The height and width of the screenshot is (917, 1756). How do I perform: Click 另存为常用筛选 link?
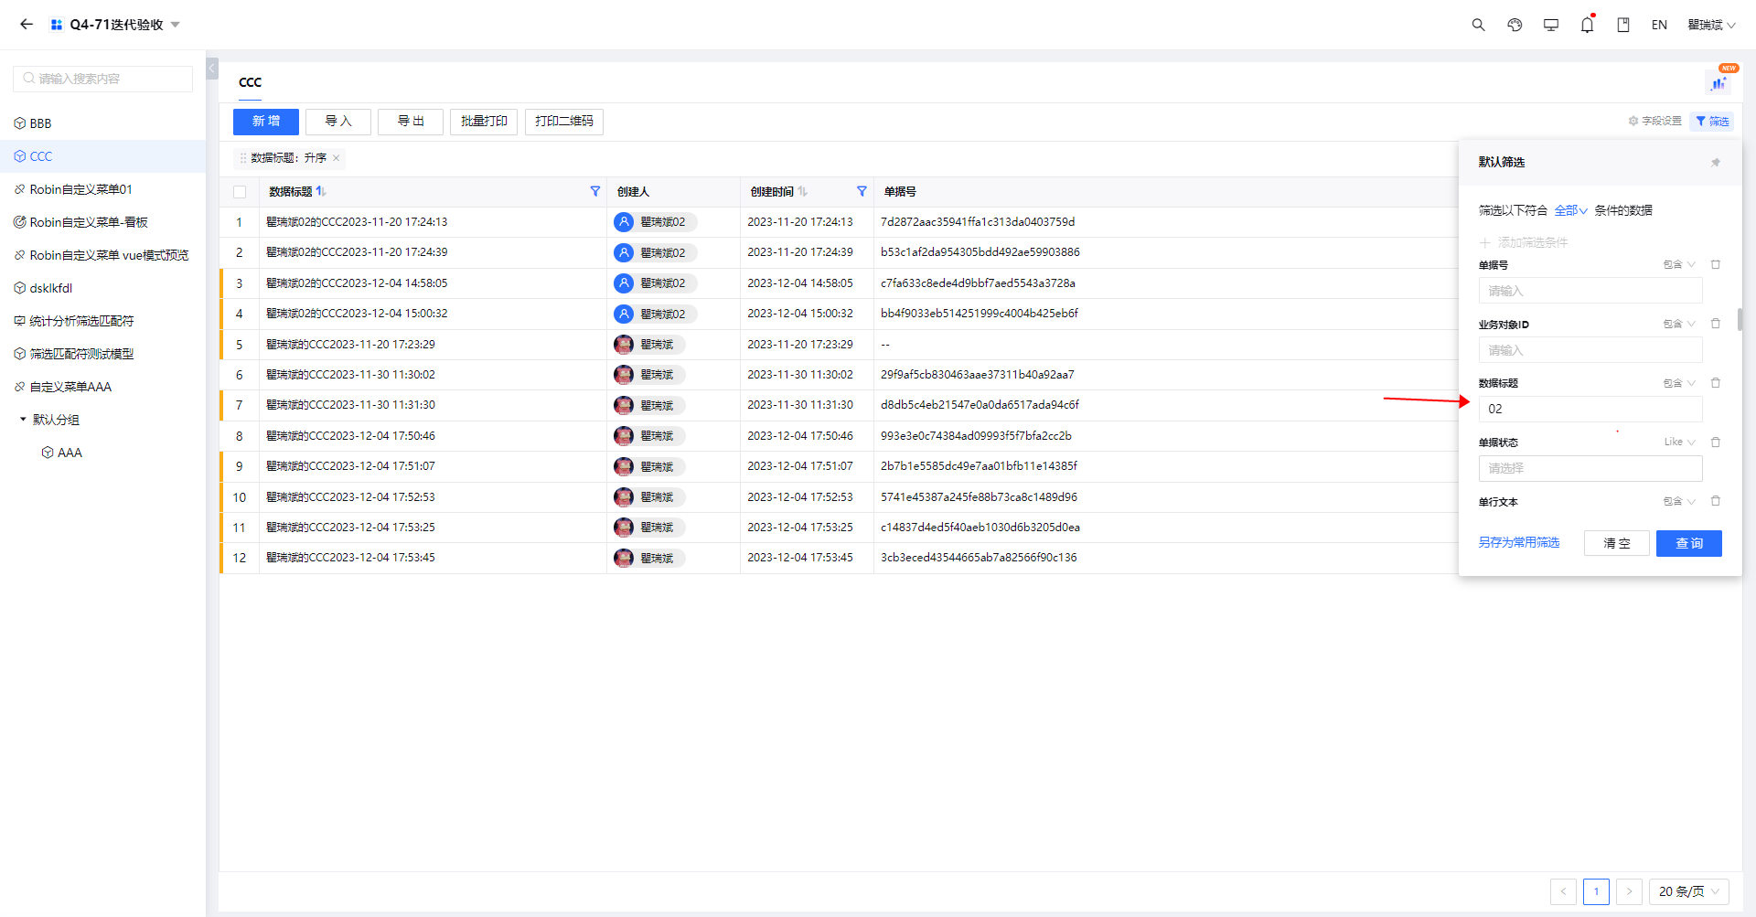click(1519, 542)
